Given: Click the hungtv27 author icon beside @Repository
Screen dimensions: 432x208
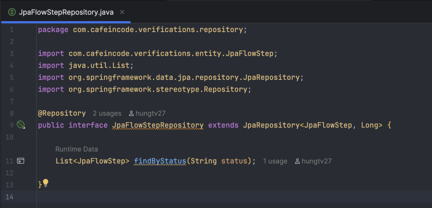Looking at the screenshot, I should (x=131, y=113).
